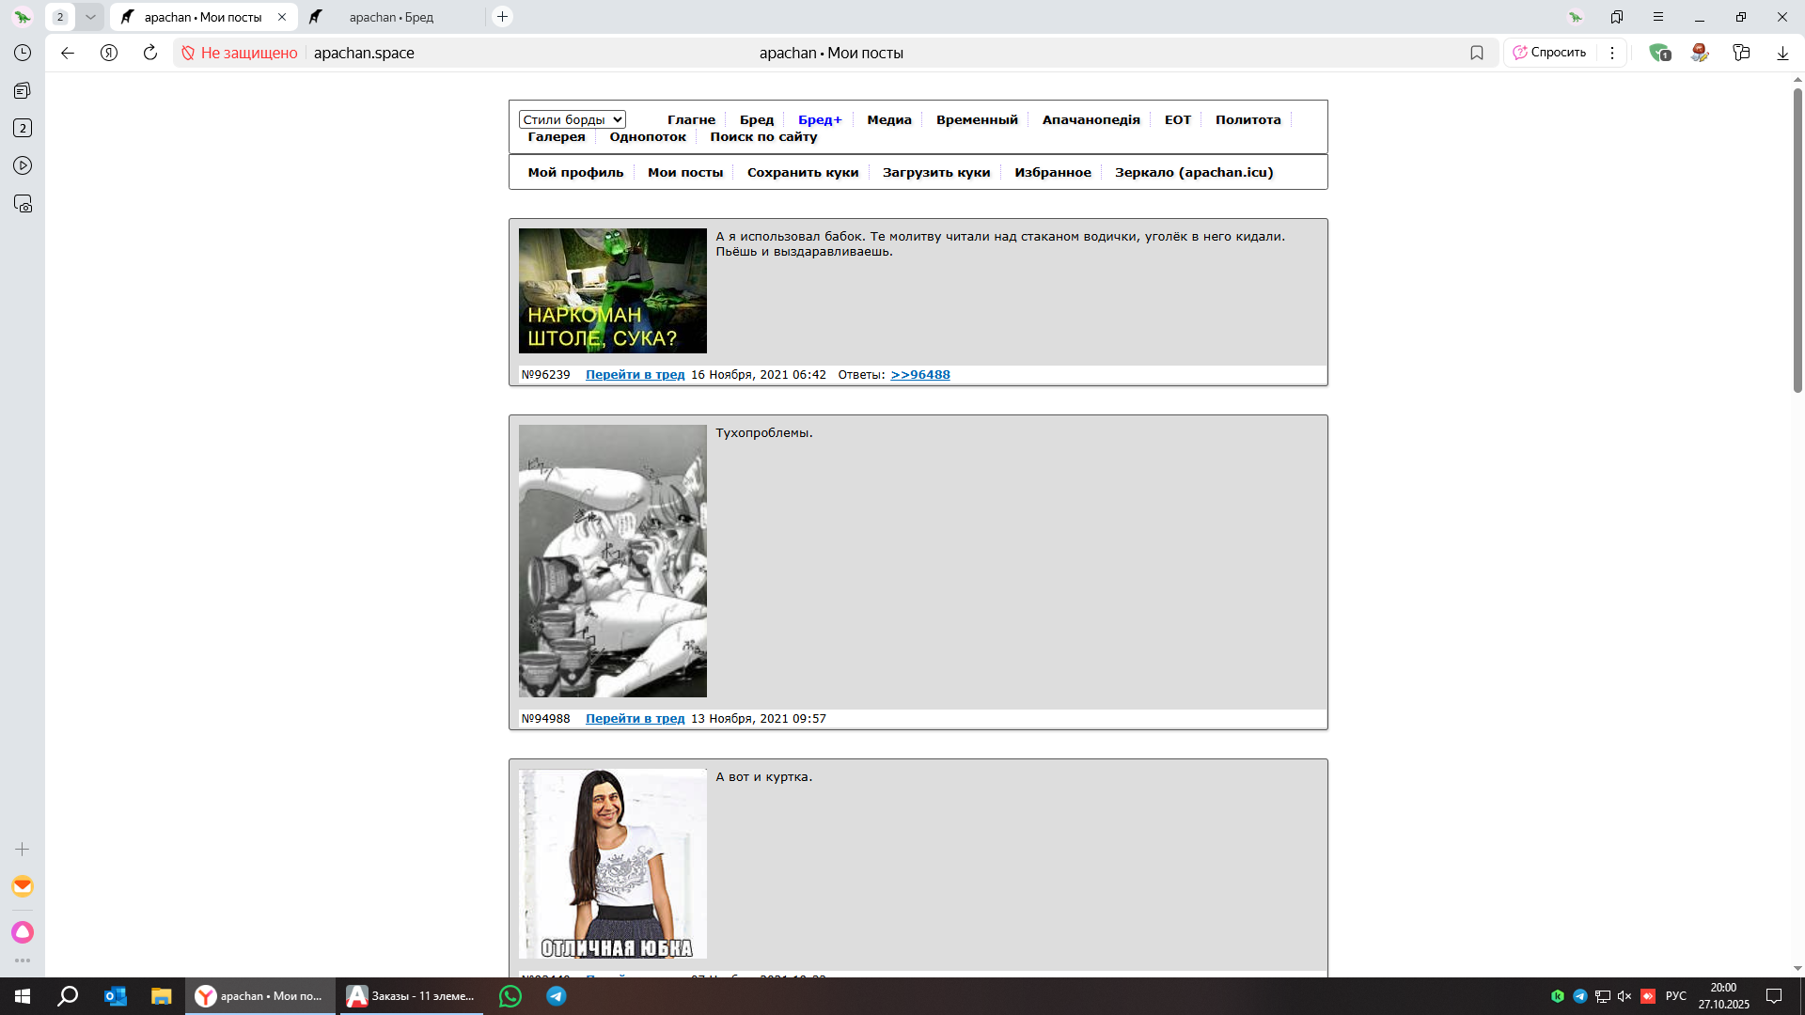Viewport: 1805px width, 1015px height.
Task: Open the history clock sidebar icon
Action: (x=23, y=53)
